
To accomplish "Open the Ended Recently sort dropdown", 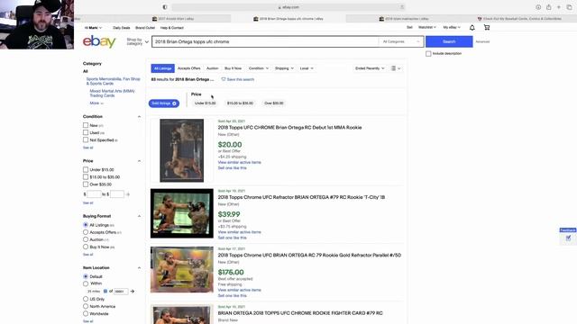I will click(x=370, y=68).
